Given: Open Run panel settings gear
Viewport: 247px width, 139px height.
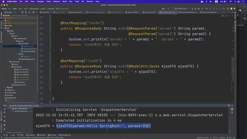Looking at the screenshot, I should tap(229, 105).
